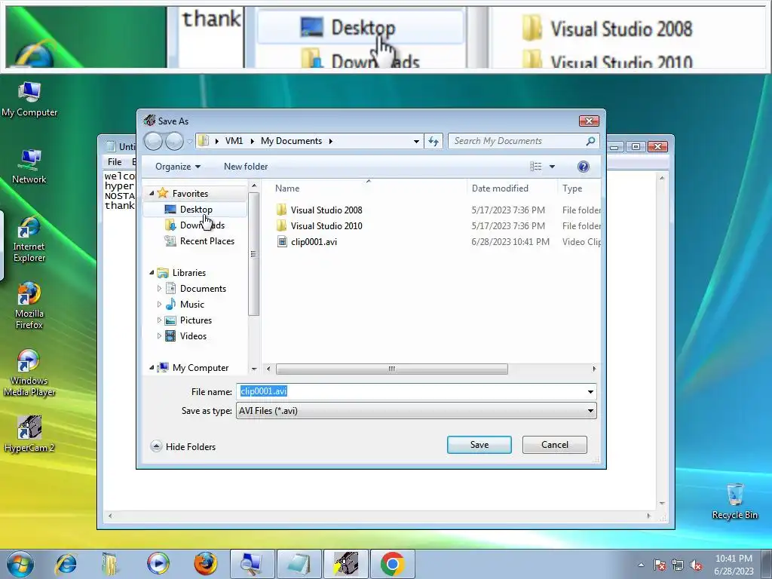
Task: Open the Organize menu
Action: tap(178, 167)
